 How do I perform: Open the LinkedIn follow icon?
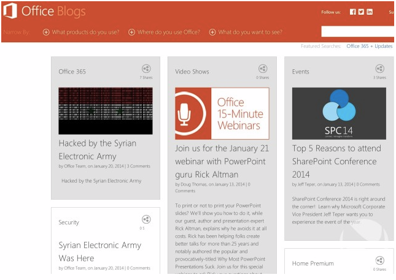370,12
